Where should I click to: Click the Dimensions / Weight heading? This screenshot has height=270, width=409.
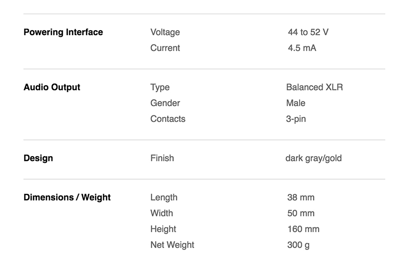point(67,198)
